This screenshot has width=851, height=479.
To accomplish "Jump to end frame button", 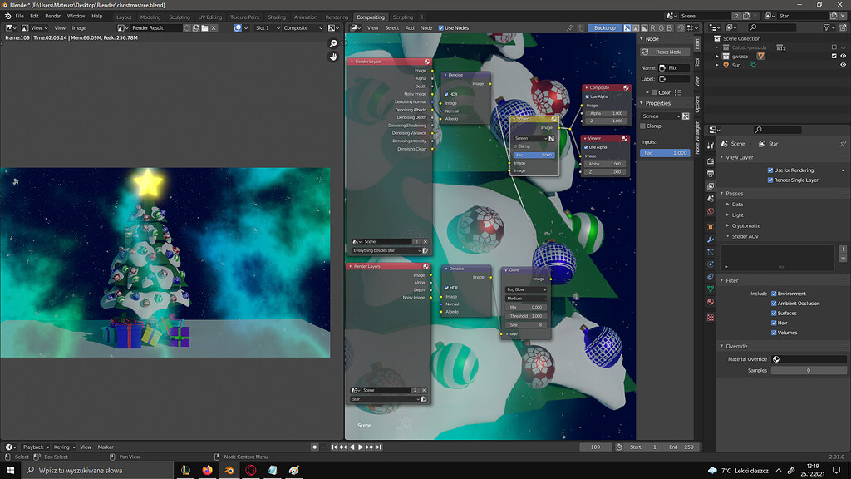I will pos(379,447).
